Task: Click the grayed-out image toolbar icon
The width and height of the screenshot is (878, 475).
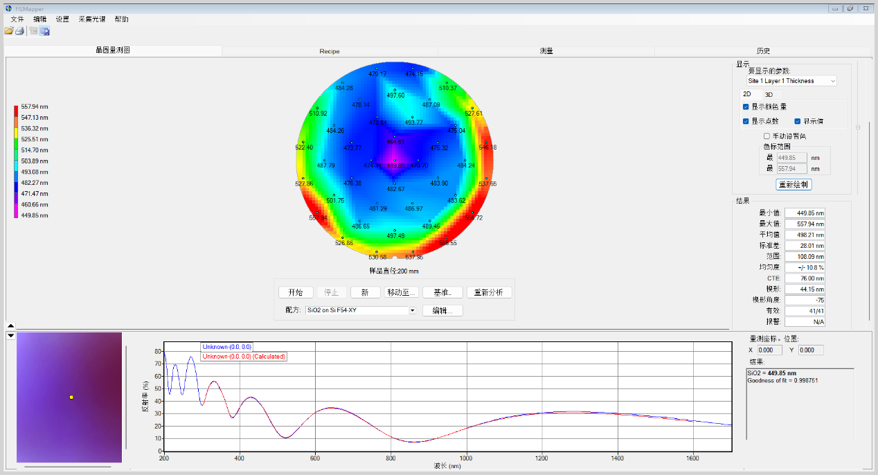Action: coord(33,31)
